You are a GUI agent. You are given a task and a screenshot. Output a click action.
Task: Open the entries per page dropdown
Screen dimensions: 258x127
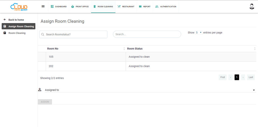coord(199,32)
